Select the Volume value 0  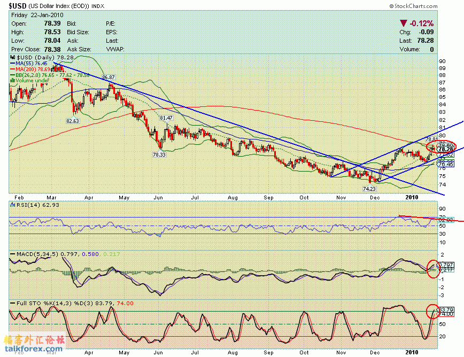click(x=432, y=49)
